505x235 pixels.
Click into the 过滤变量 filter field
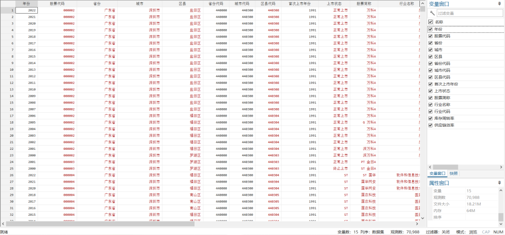coord(469,13)
